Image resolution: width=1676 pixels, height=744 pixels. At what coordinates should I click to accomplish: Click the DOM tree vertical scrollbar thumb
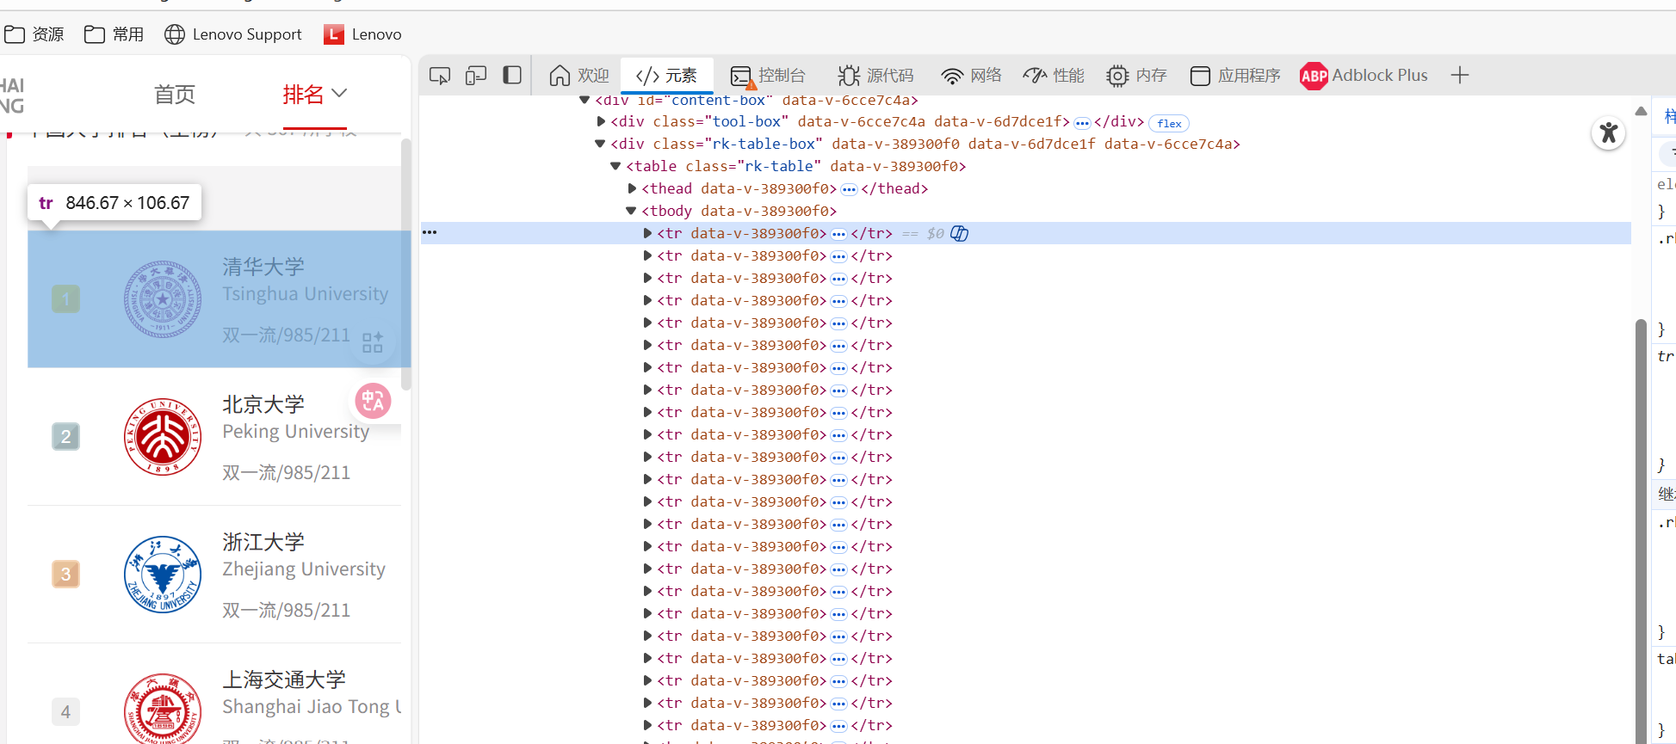[1641, 532]
